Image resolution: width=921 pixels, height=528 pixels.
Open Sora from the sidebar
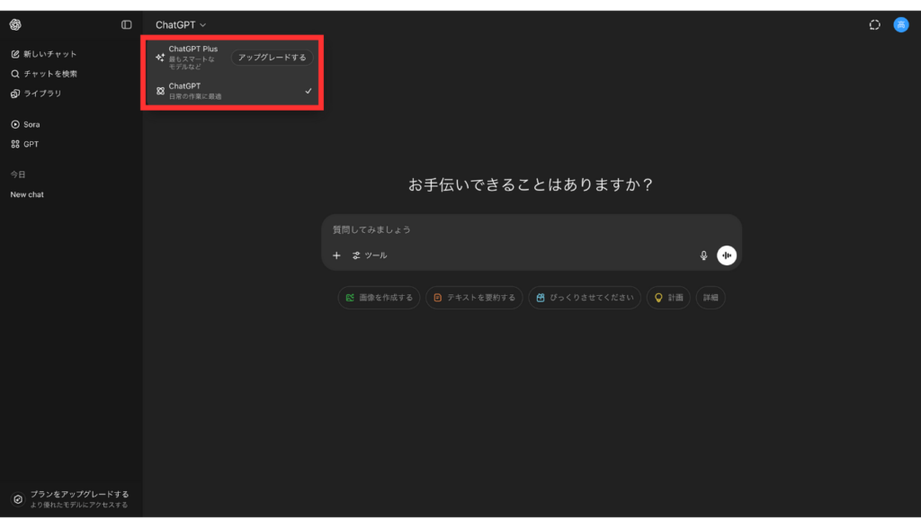(x=25, y=124)
